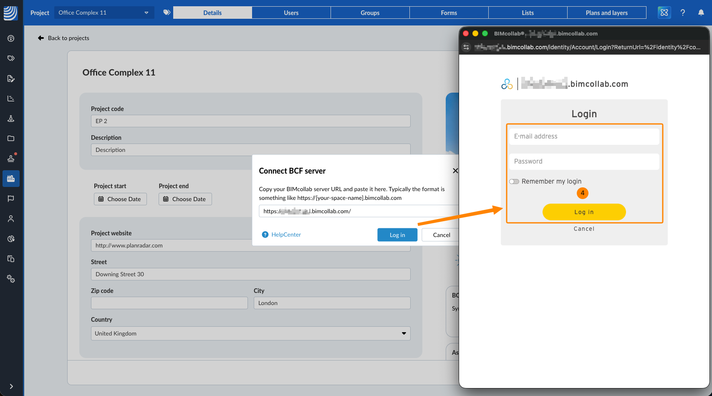Click the BIMcollab window address bar URL
The height and width of the screenshot is (396, 712).
[588, 47]
